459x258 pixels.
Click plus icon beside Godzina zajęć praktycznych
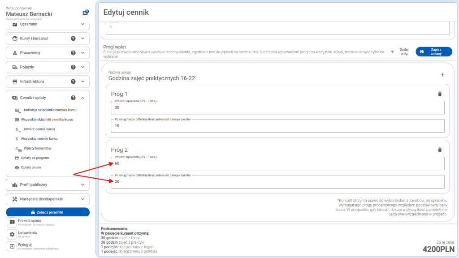tap(442, 75)
